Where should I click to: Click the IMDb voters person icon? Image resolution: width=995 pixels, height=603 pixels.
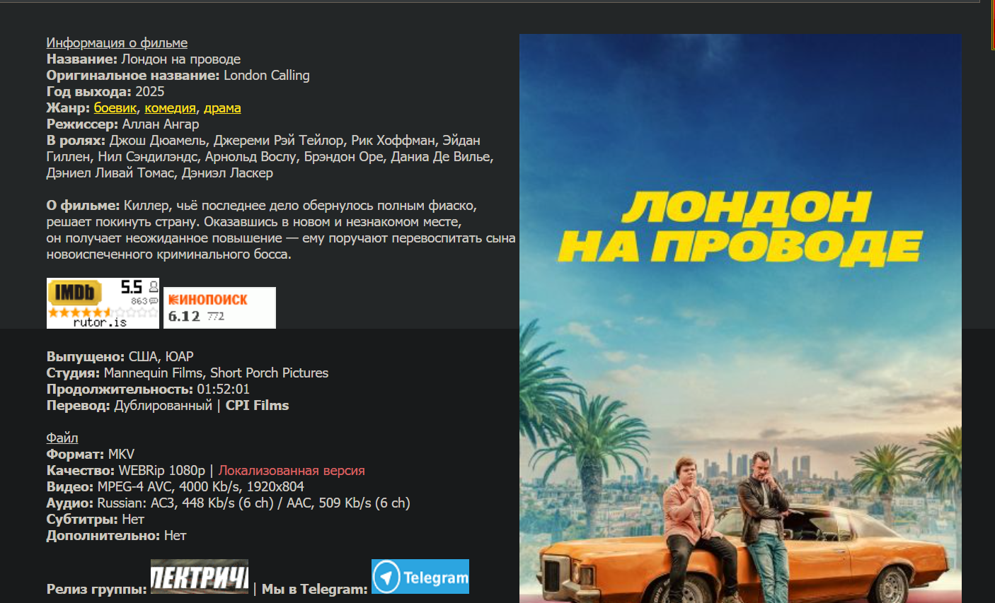(153, 286)
